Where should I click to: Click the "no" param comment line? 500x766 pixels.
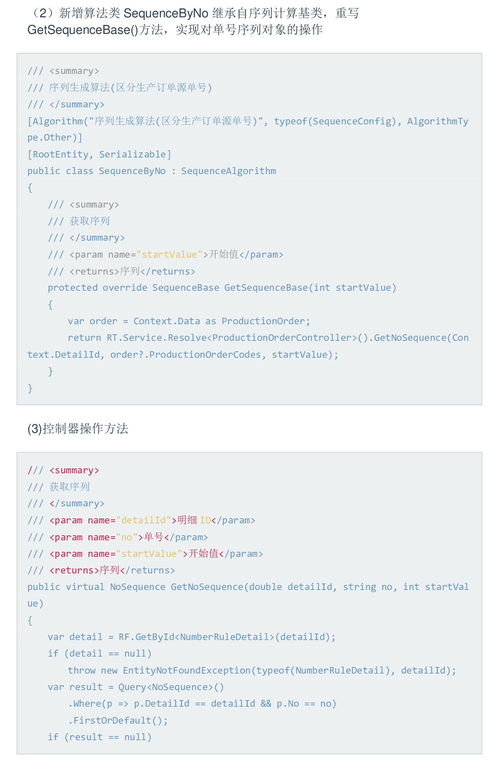[x=118, y=537]
